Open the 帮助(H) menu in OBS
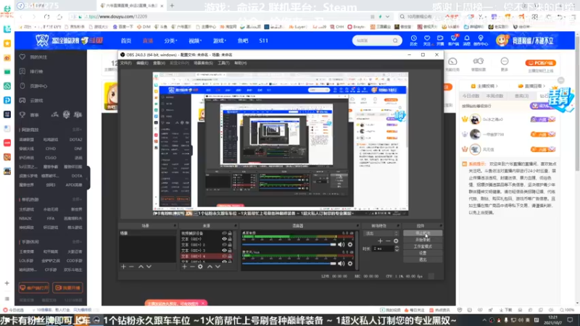This screenshot has height=326, width=580. 241,63
